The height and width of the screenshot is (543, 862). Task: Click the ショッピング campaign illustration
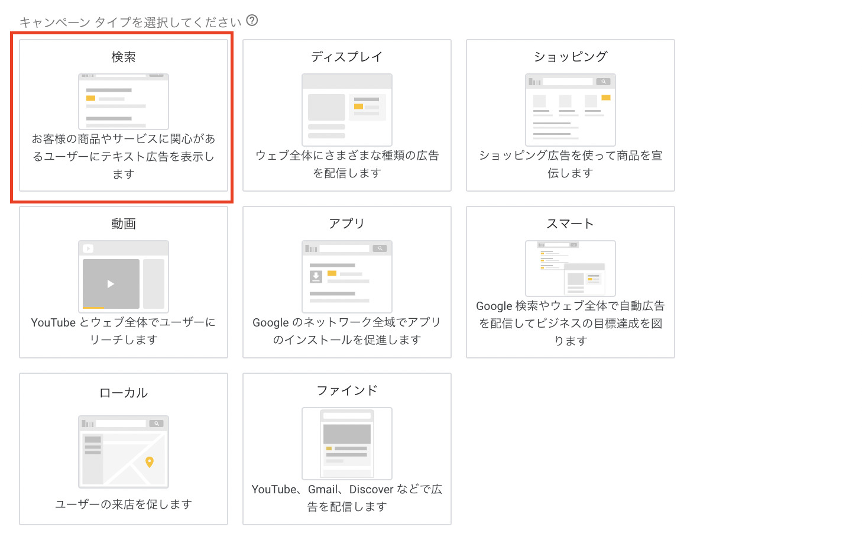[x=571, y=109]
